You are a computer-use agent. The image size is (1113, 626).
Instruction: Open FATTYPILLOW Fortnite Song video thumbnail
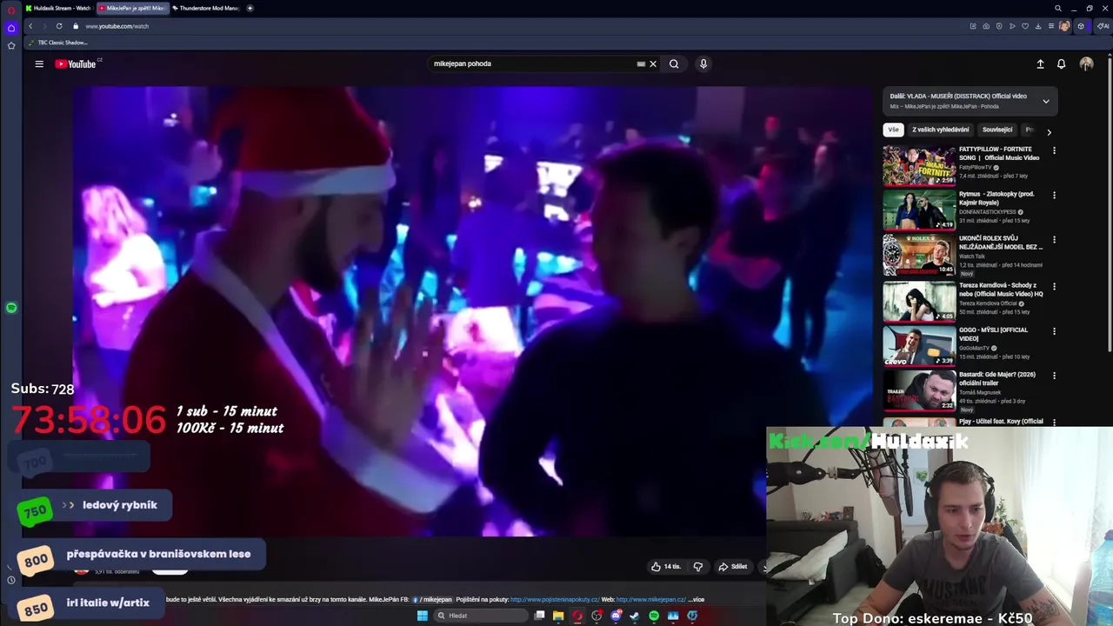click(x=919, y=165)
